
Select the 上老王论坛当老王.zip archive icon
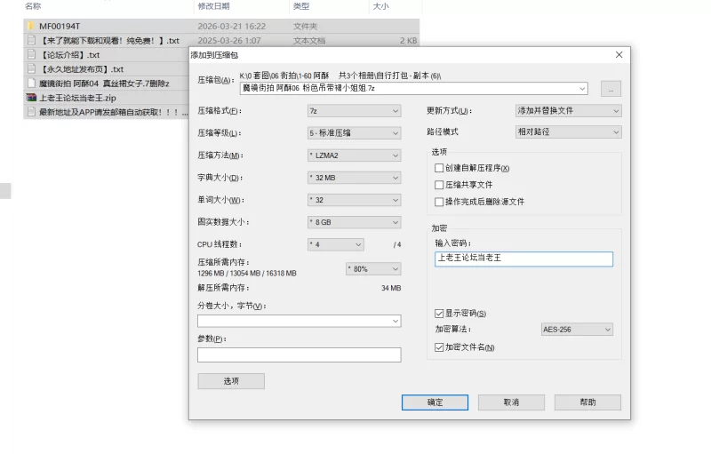tap(31, 98)
